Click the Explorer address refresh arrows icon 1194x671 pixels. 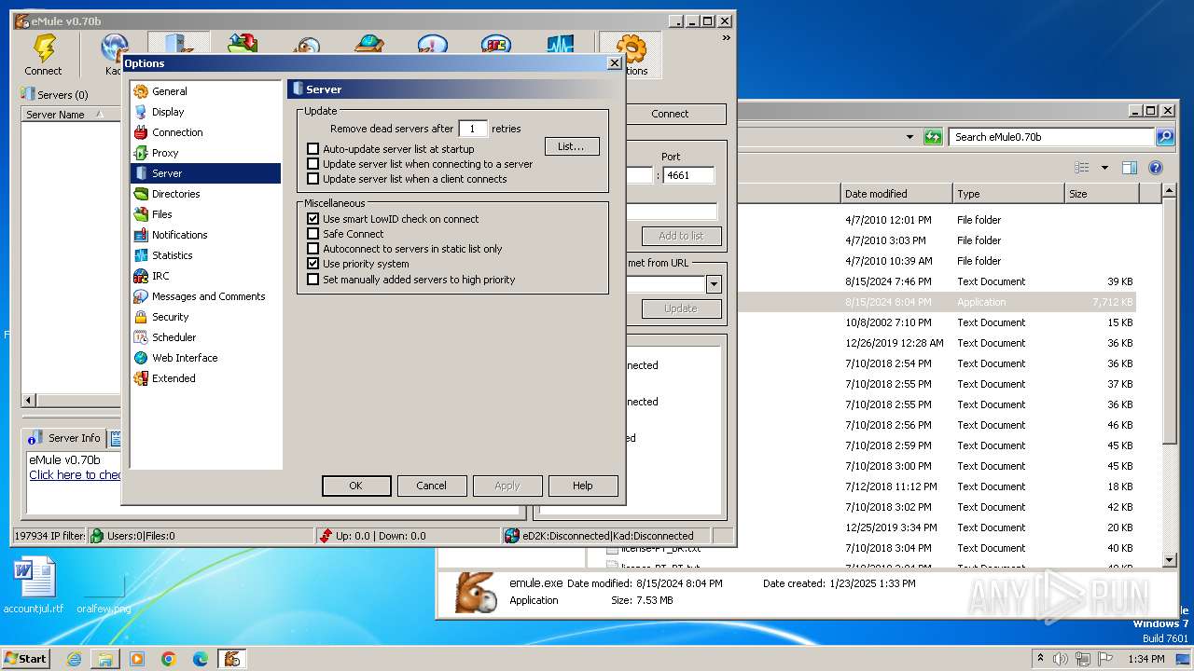[933, 137]
